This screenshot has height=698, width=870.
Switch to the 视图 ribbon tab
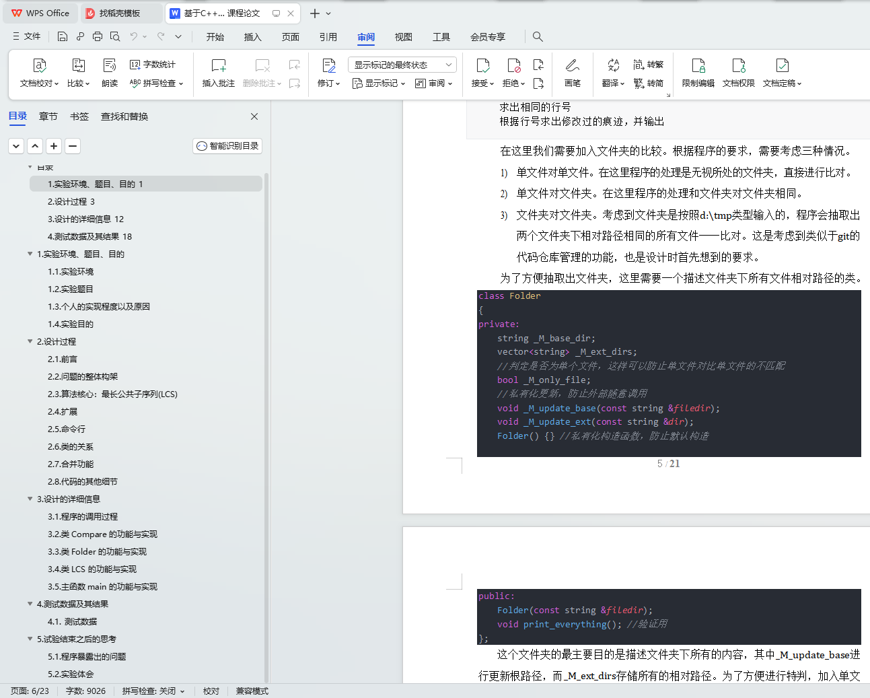point(403,37)
